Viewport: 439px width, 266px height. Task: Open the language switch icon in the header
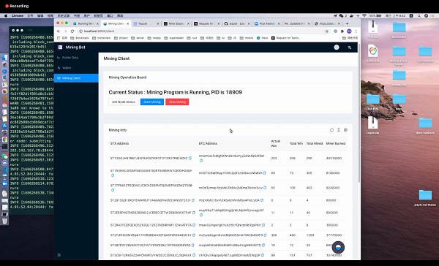350,47
